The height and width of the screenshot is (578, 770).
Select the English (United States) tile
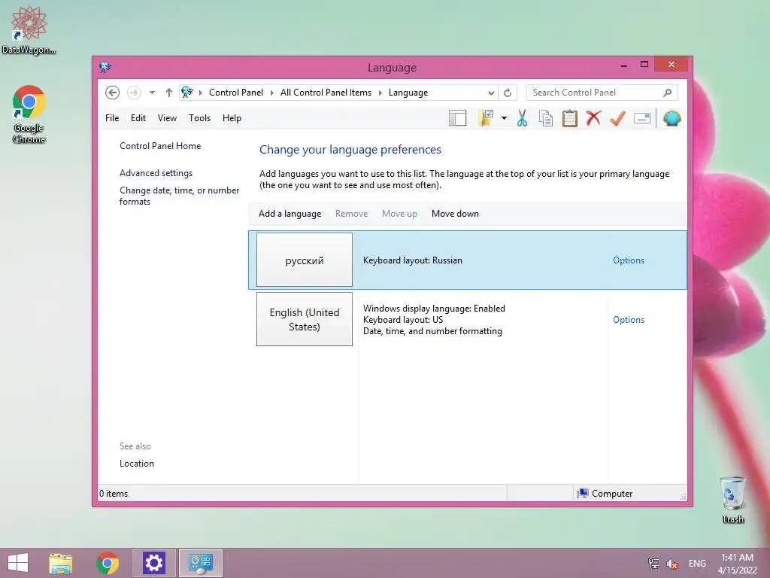(x=305, y=319)
